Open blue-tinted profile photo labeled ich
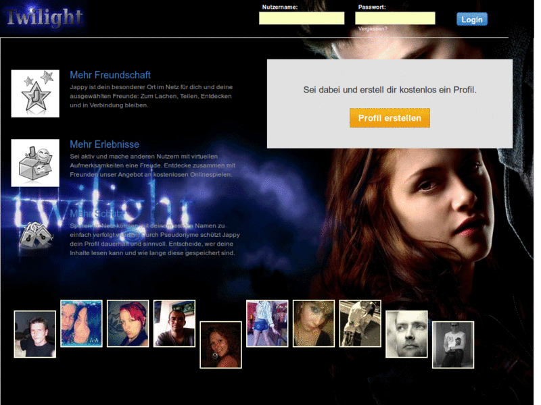Image resolution: width=541 pixels, height=405 pixels. [81, 323]
